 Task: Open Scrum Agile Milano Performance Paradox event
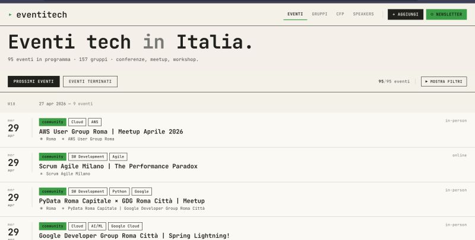point(118,167)
